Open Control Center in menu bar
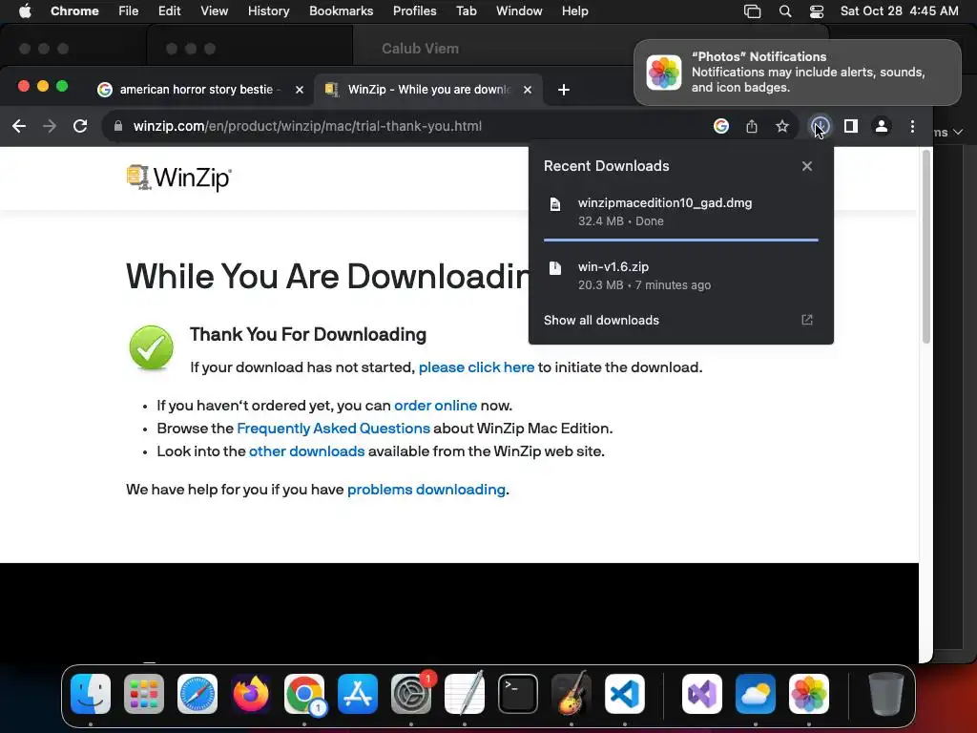The height and width of the screenshot is (733, 977). click(817, 11)
